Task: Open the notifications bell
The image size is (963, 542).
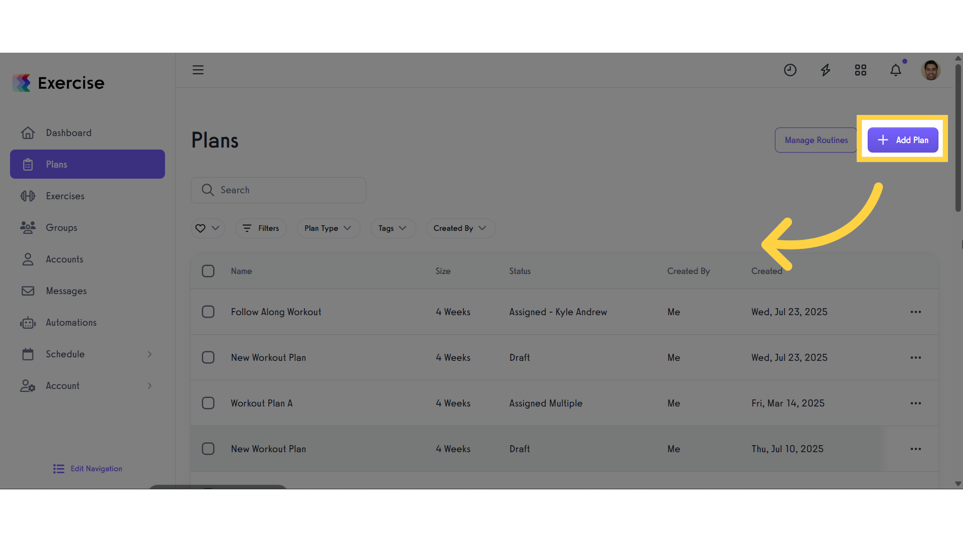Action: pos(896,70)
